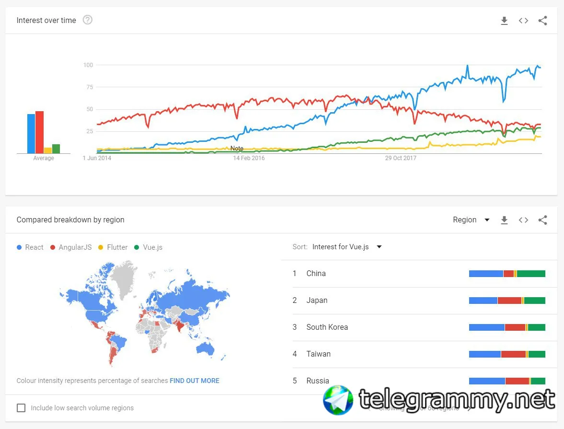Enable Include low search volume regions checkbox
The image size is (564, 429).
pos(21,408)
